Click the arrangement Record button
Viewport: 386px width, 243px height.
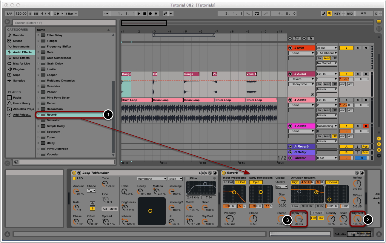(x=150, y=14)
